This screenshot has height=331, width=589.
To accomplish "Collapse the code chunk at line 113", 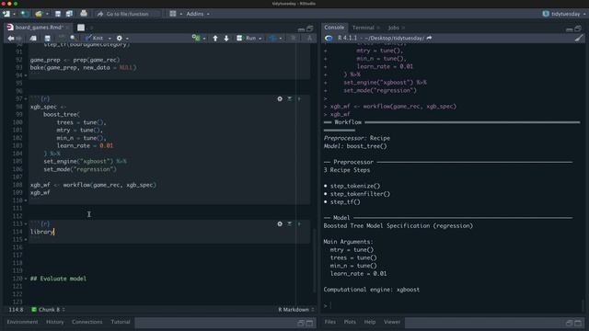I will click(x=26, y=224).
